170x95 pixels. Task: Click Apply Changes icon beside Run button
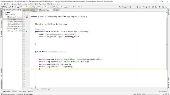tap(134, 7)
